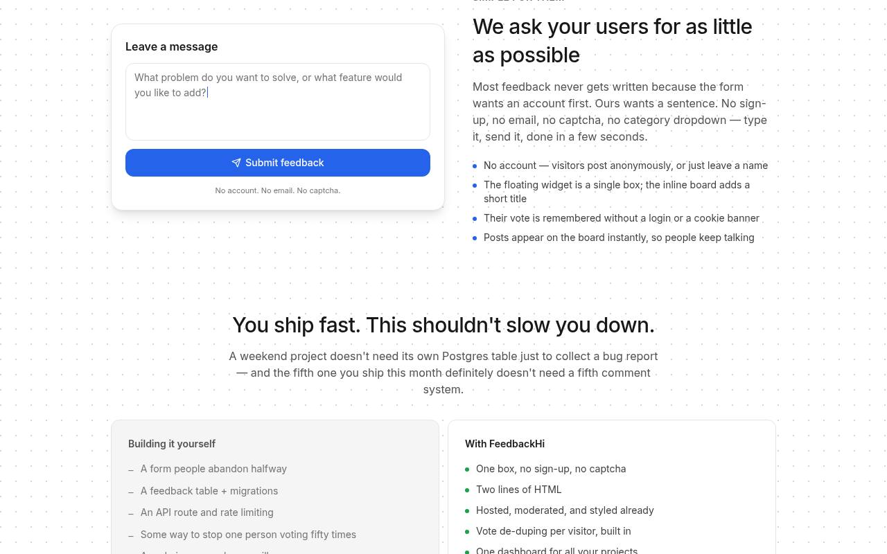Click bullet beside 'Their vote is remembered'
The width and height of the screenshot is (887, 554).
[x=475, y=219]
